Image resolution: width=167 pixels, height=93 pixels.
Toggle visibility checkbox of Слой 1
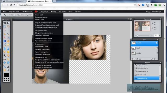157,48
